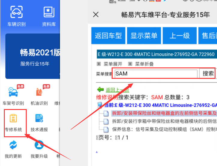The width and height of the screenshot is (217, 166).
Task: Open the 资料库 library icon
Action: coord(49,12)
